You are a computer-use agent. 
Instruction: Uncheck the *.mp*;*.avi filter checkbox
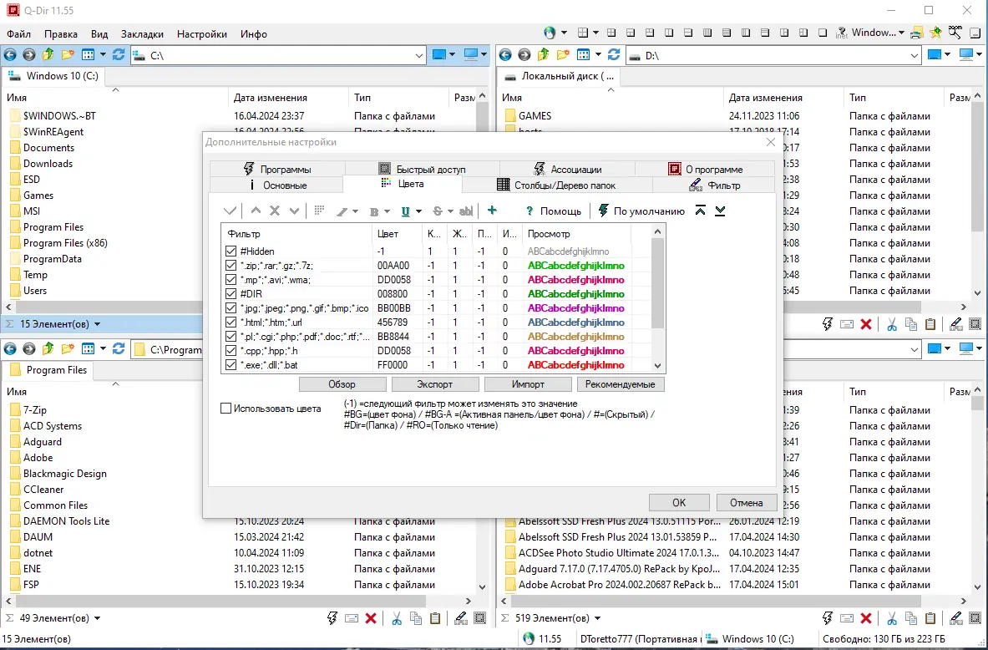click(x=231, y=279)
